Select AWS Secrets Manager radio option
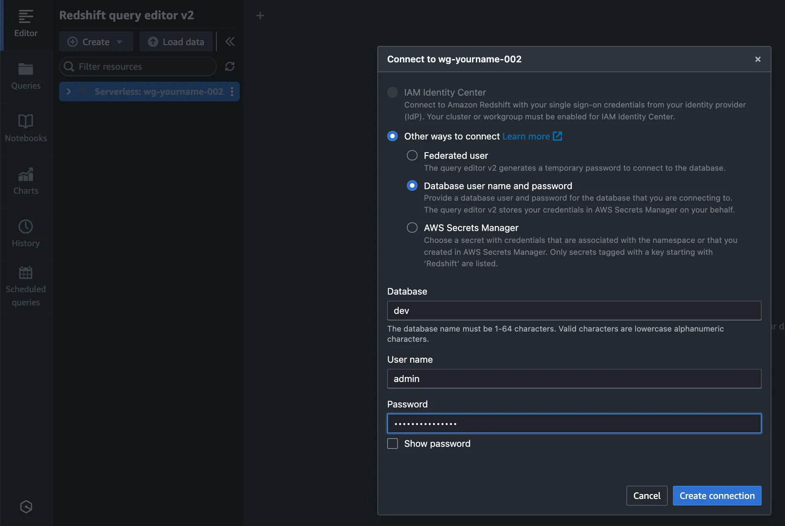Viewport: 785px width, 526px height. [x=412, y=228]
